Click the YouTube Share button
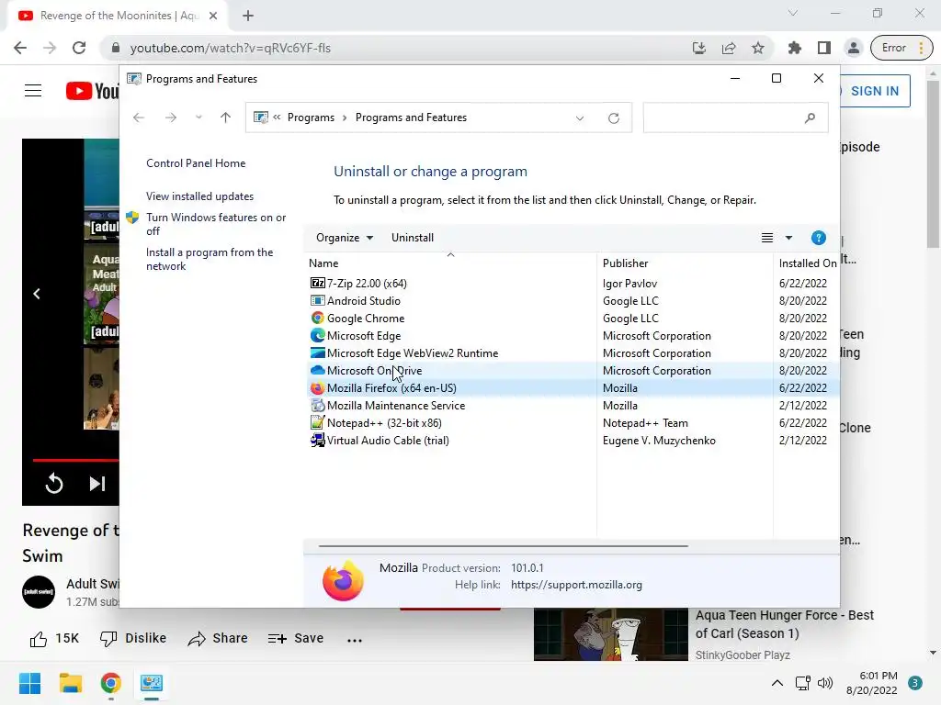Viewport: 941px width, 705px height. [x=217, y=639]
